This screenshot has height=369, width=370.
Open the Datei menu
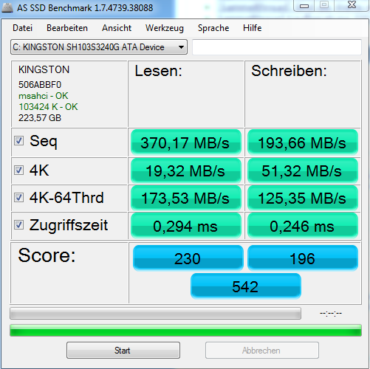click(22, 28)
